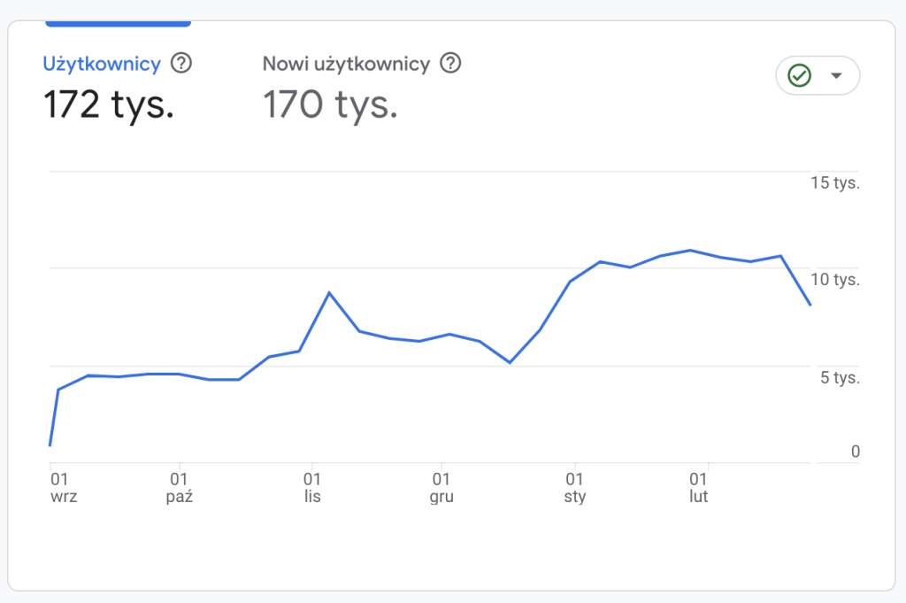Click the help icon beside Nowi użytkownicy
The image size is (906, 603).
click(451, 64)
